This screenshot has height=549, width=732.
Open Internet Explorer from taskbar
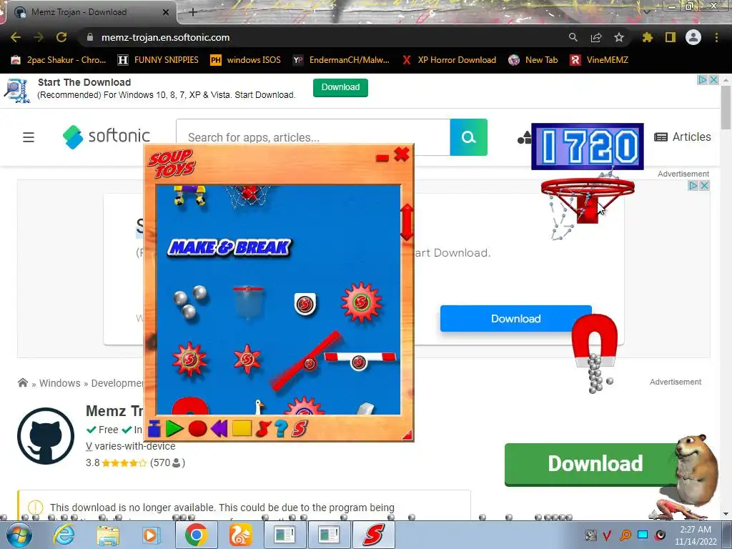point(64,535)
